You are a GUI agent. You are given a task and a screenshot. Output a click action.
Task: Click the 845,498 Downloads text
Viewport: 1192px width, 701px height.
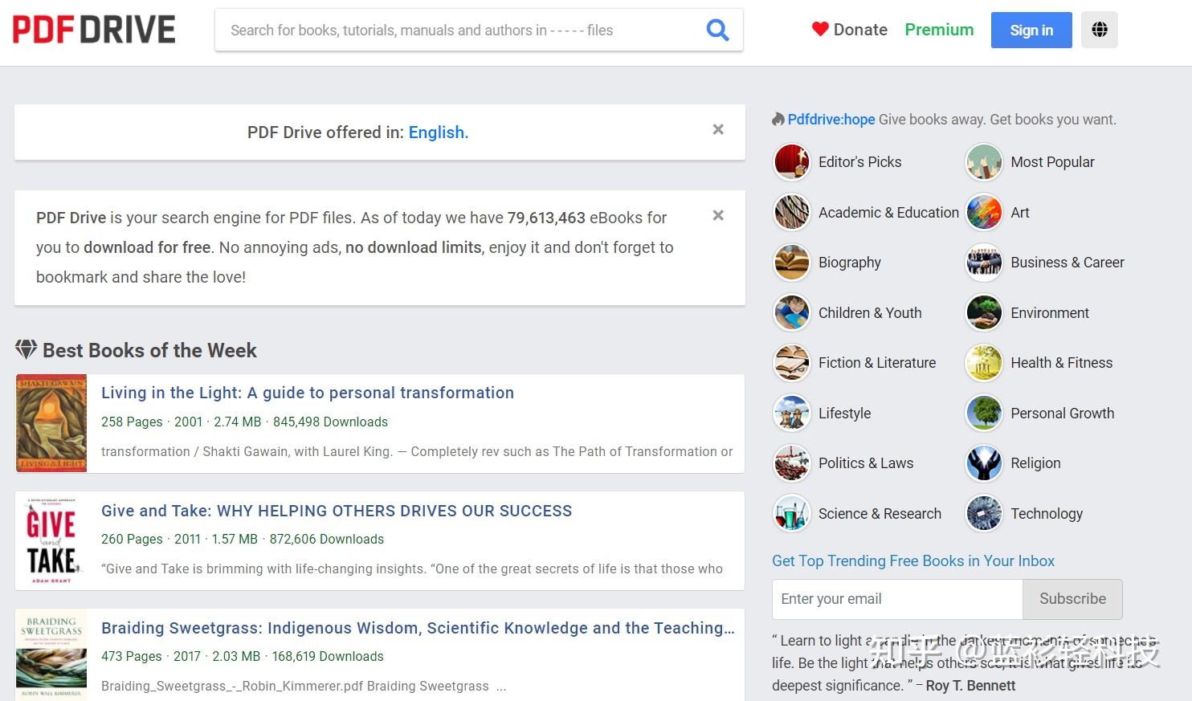330,422
